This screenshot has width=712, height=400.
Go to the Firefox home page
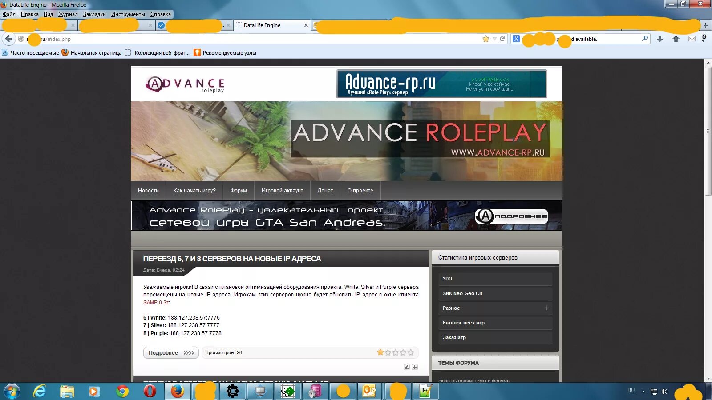click(676, 39)
